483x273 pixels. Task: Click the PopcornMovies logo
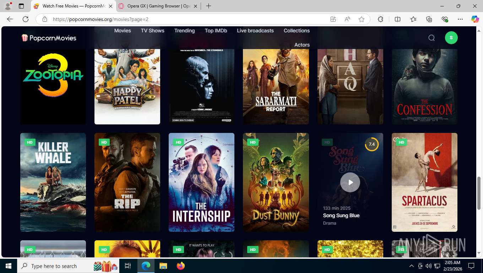click(49, 38)
